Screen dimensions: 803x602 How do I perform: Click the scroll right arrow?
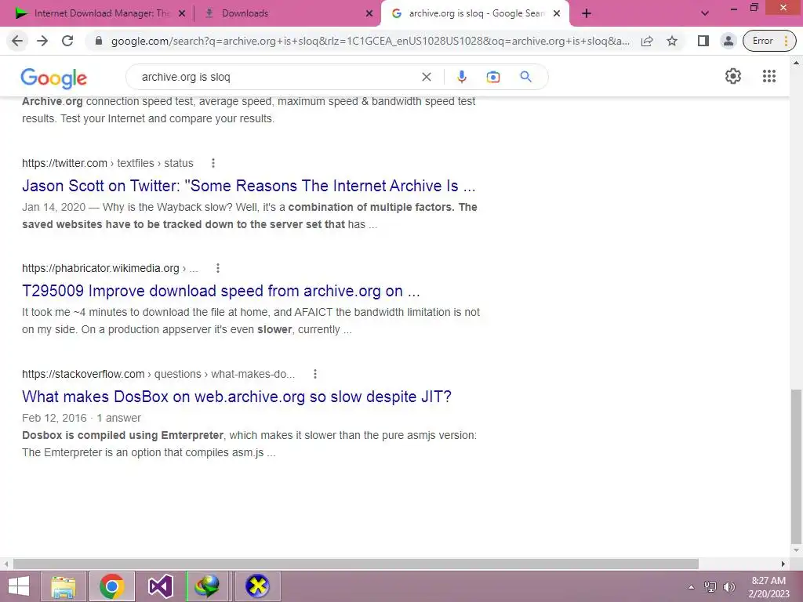pyautogui.click(x=783, y=564)
